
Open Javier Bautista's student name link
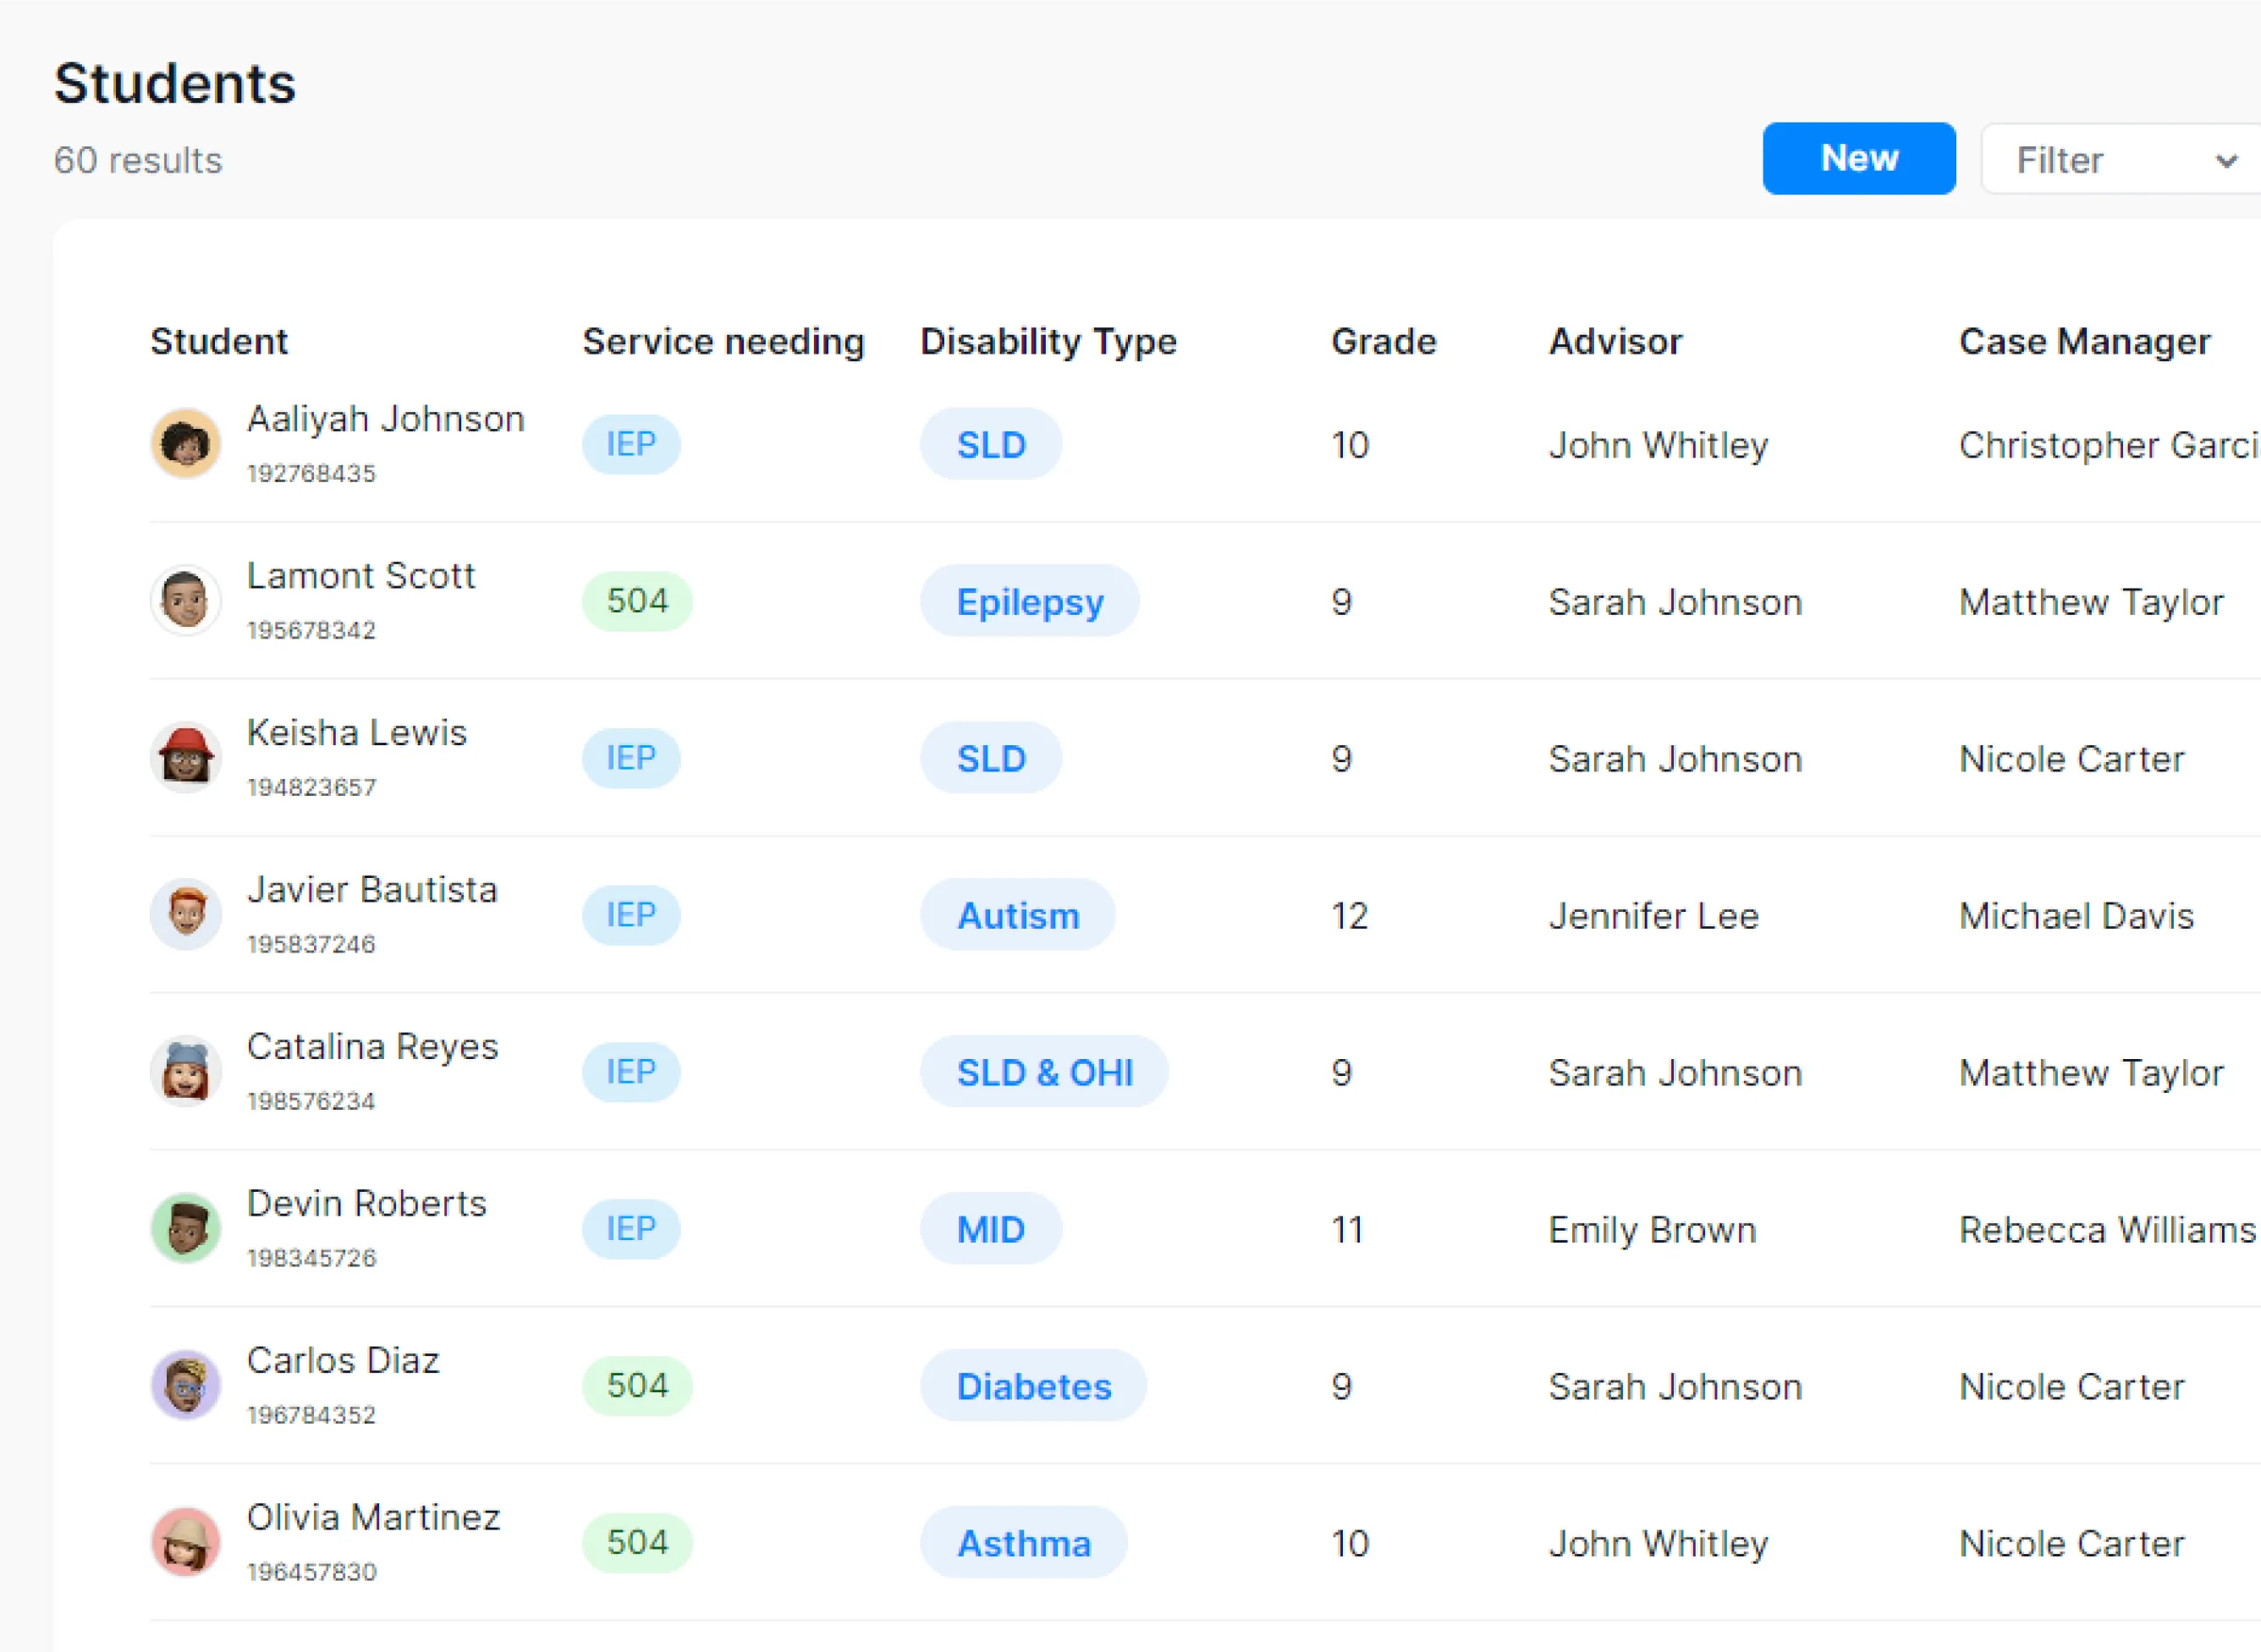(x=372, y=890)
